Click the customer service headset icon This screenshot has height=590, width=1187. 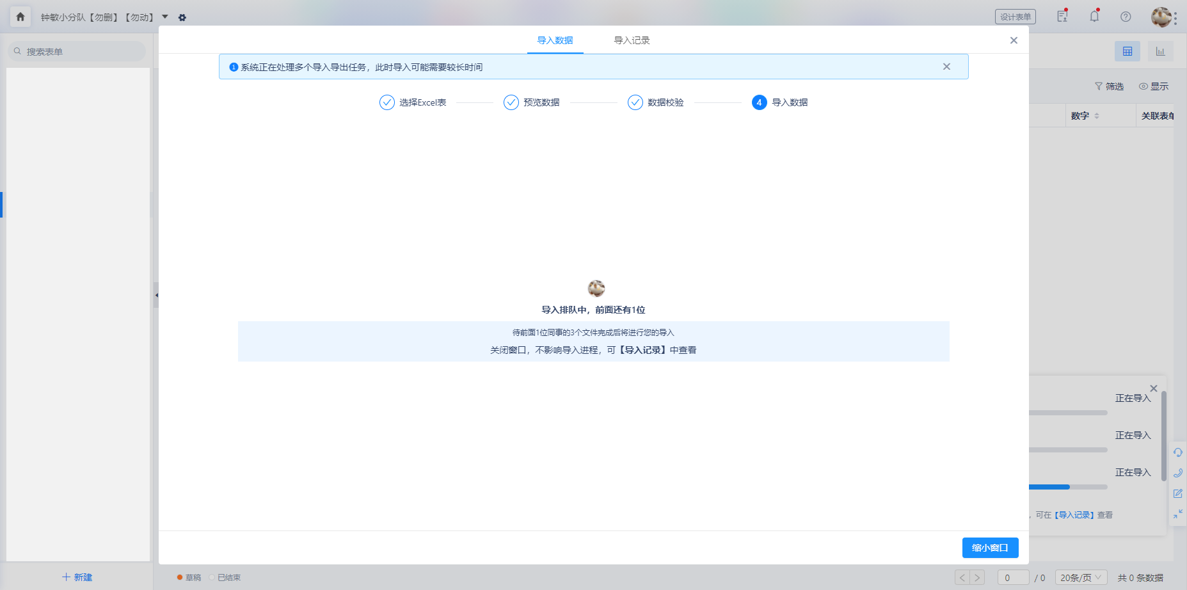(x=1178, y=452)
